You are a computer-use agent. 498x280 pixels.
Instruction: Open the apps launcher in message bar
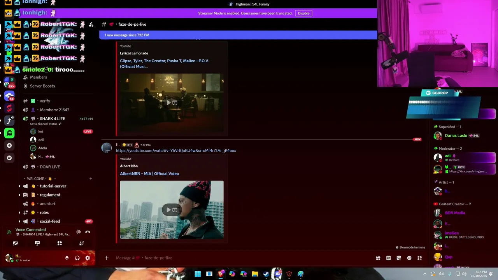pyautogui.click(x=420, y=258)
